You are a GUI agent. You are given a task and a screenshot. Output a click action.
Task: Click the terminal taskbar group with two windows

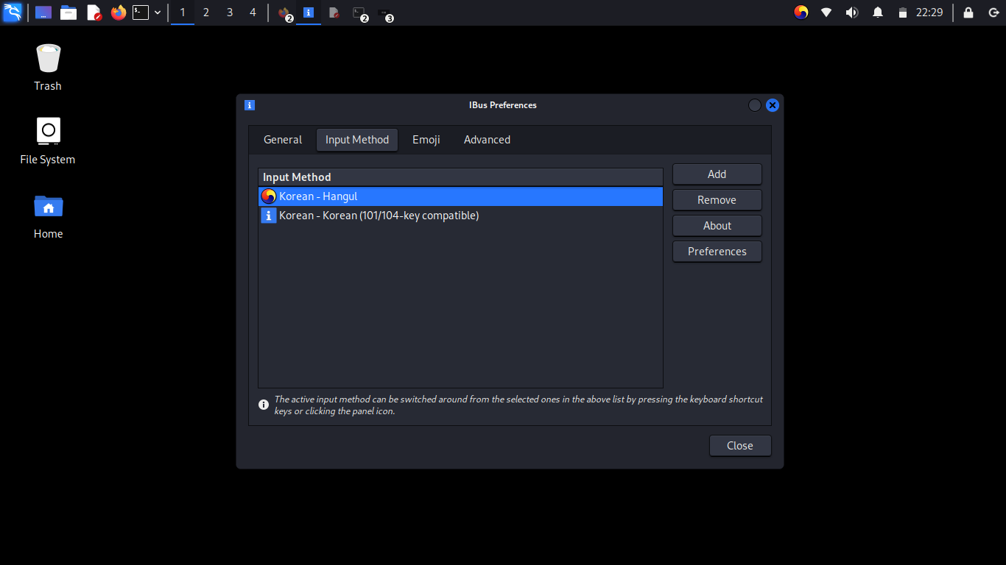point(359,13)
